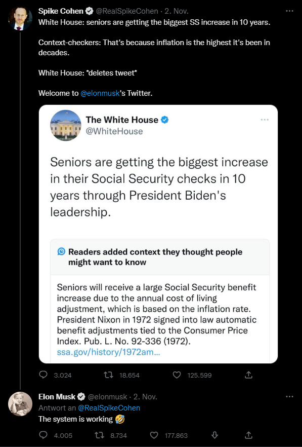Like Elon Musk's reply

tap(154, 435)
